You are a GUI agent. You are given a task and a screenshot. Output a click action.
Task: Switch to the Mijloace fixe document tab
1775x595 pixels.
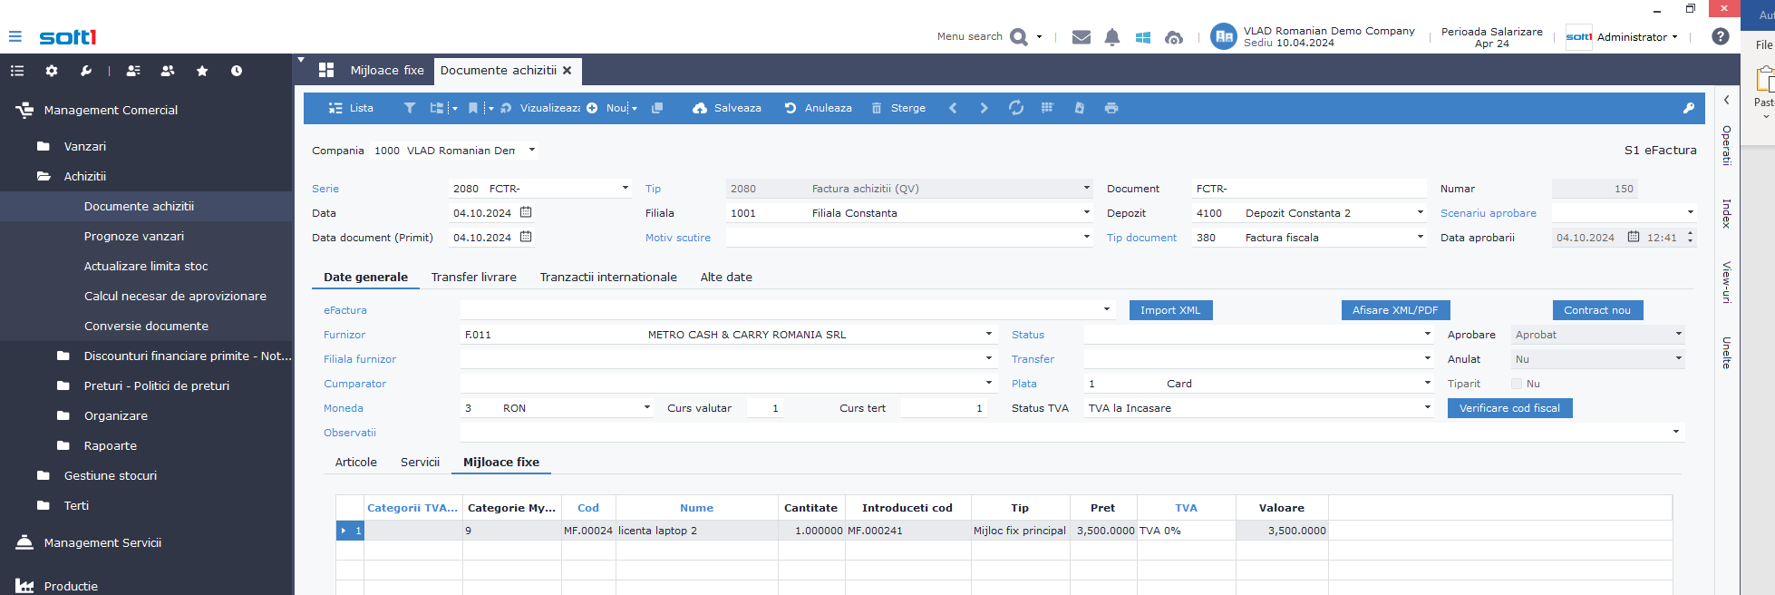click(x=387, y=70)
